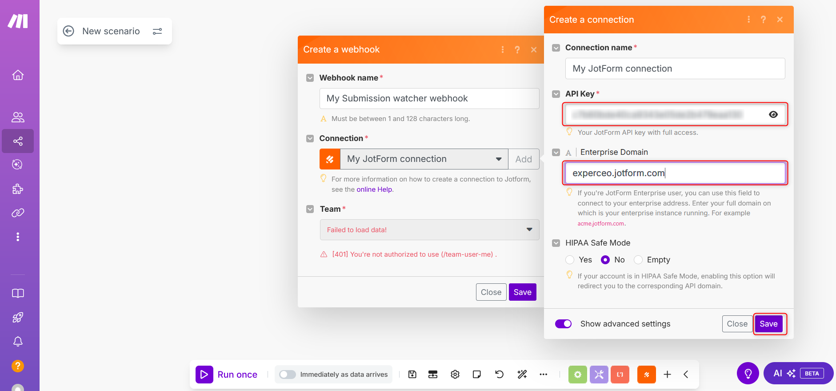The height and width of the screenshot is (391, 836).
Task: Toggle Immediately as data arrives scheduling switch
Action: [288, 375]
